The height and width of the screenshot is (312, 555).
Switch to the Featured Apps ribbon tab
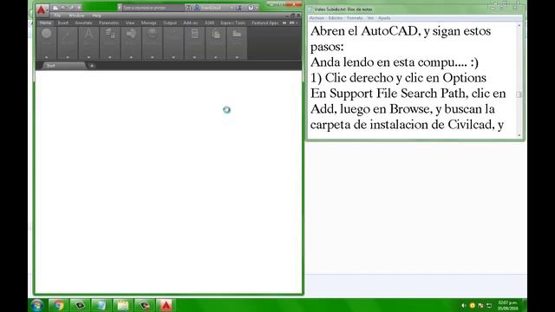[265, 23]
